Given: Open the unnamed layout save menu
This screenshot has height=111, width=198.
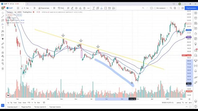Looking at the screenshot, I should 161,8.
